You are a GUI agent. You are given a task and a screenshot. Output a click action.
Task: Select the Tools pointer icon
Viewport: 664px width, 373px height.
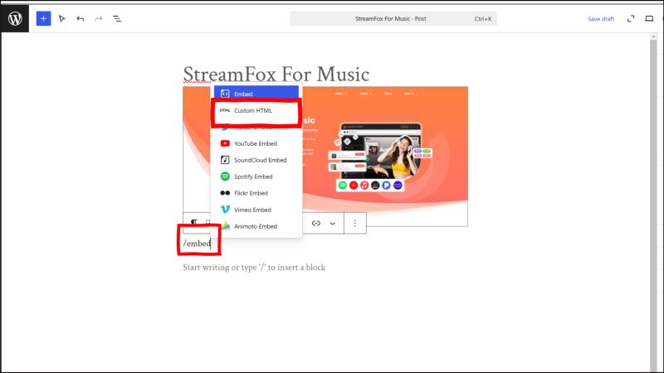61,18
